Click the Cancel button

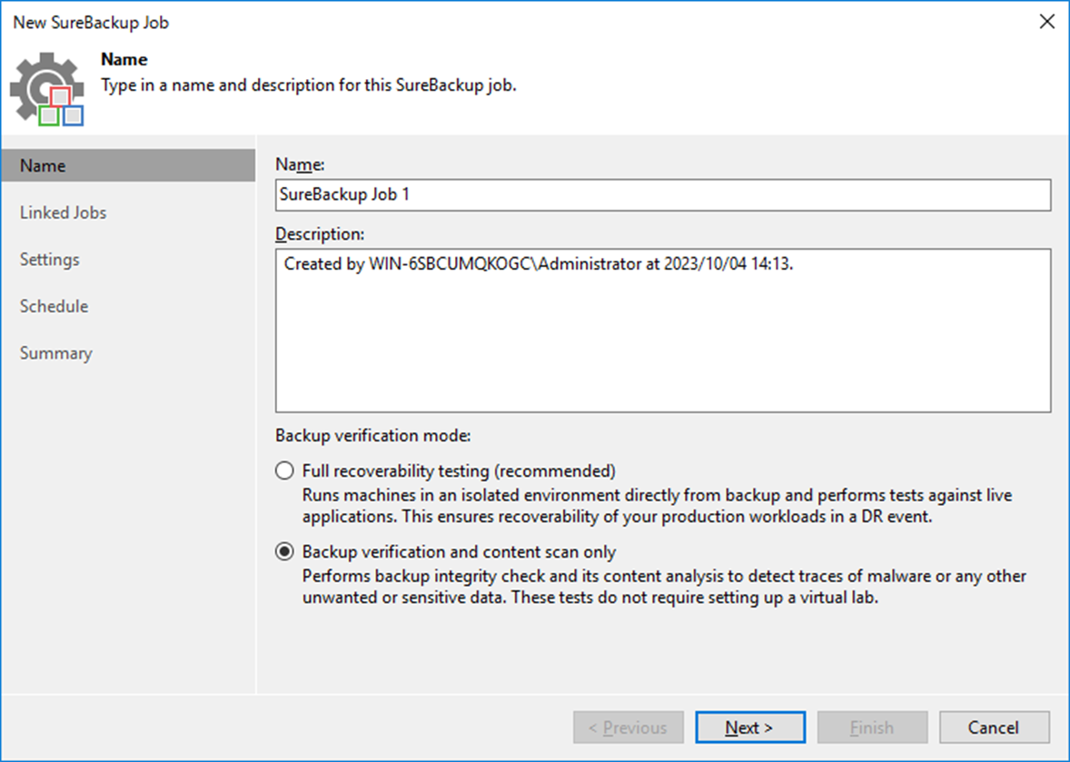tap(994, 727)
